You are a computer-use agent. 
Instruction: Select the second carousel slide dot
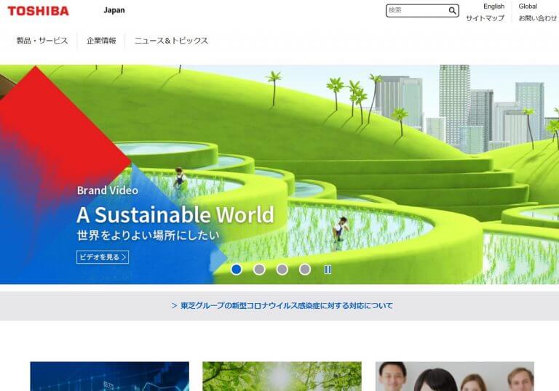pyautogui.click(x=259, y=270)
